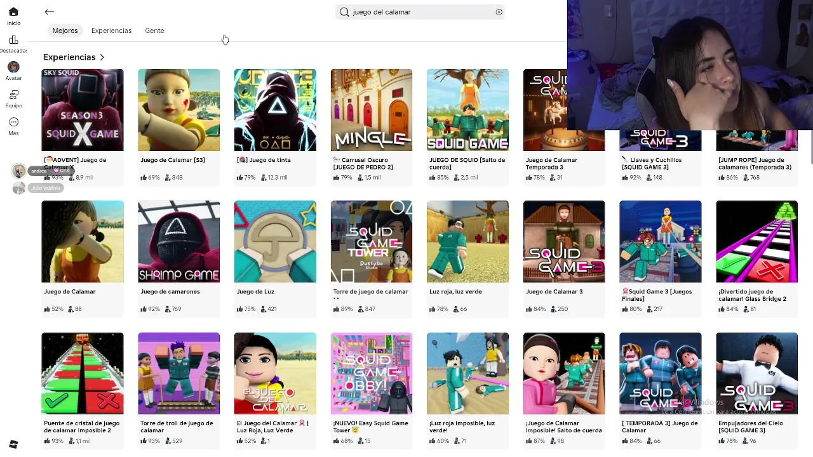Click the streamer webcam overlay
Viewport: 813px width, 457px height.
[690, 65]
